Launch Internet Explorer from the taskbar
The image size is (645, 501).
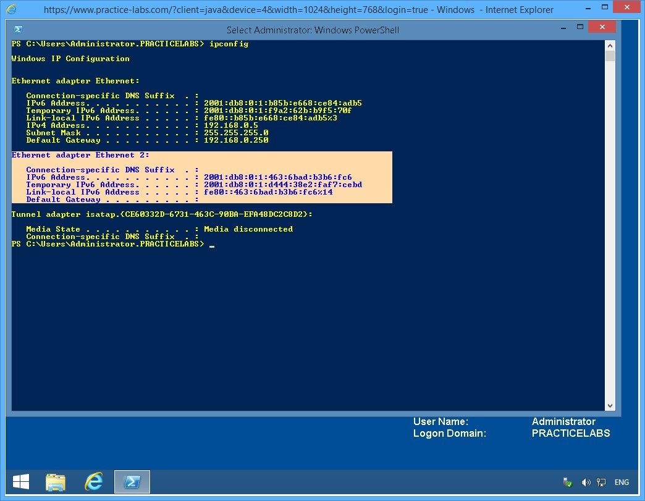pos(94,481)
